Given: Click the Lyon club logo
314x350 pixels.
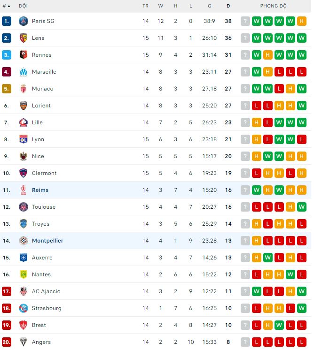Looking at the screenshot, I should tap(24, 139).
